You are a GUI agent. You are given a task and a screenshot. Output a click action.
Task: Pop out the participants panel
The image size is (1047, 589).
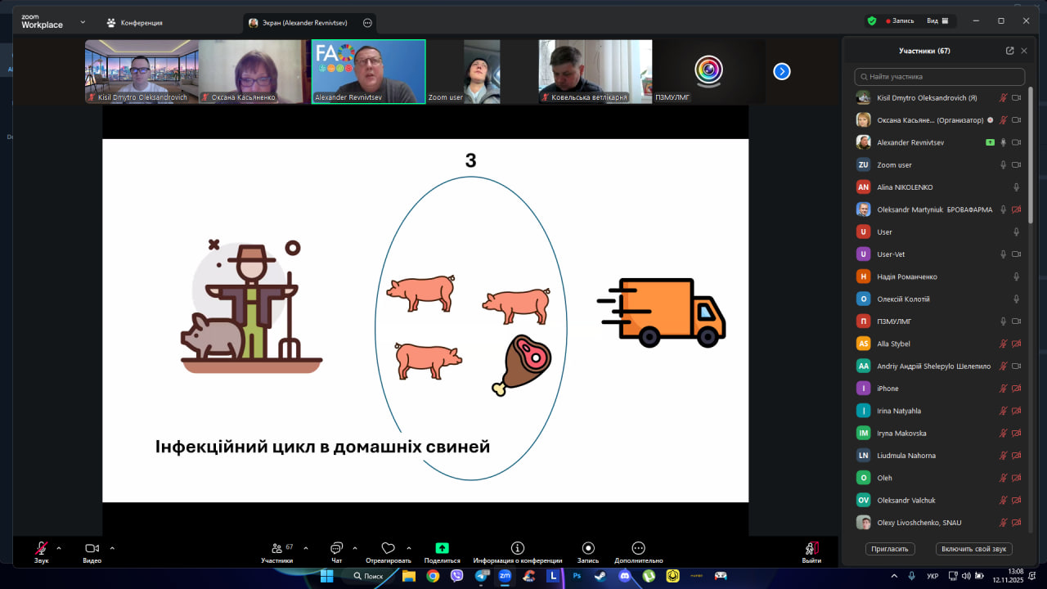1009,51
